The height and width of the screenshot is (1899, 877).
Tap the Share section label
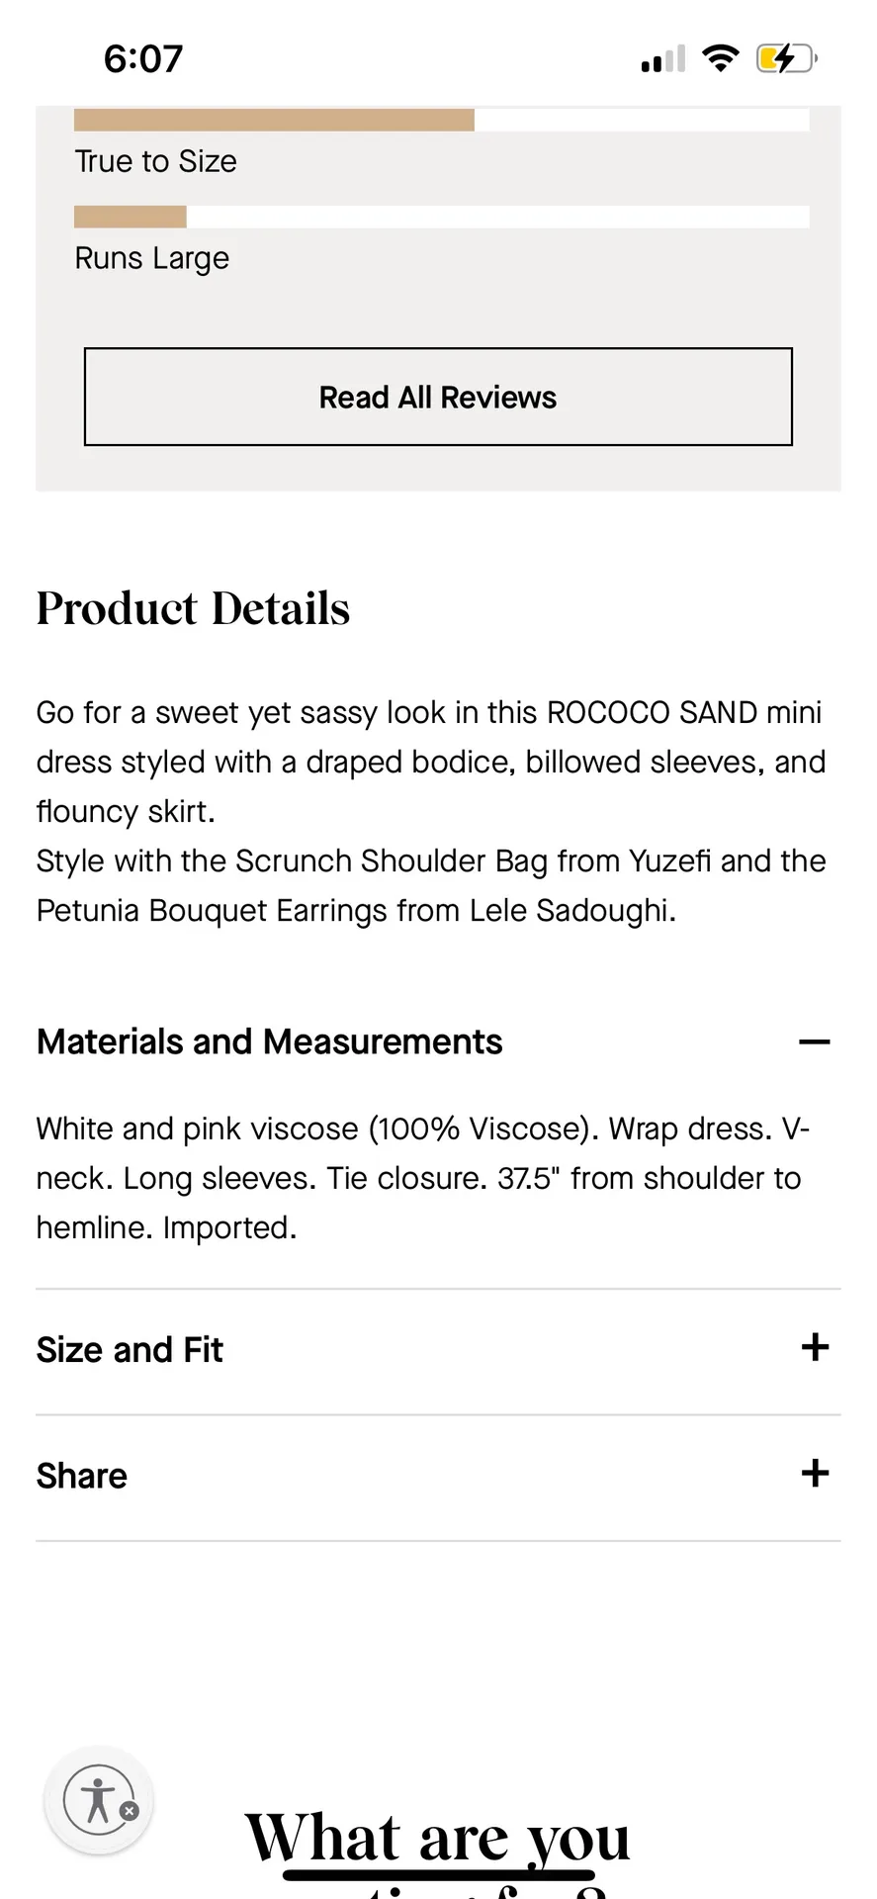pyautogui.click(x=82, y=1476)
